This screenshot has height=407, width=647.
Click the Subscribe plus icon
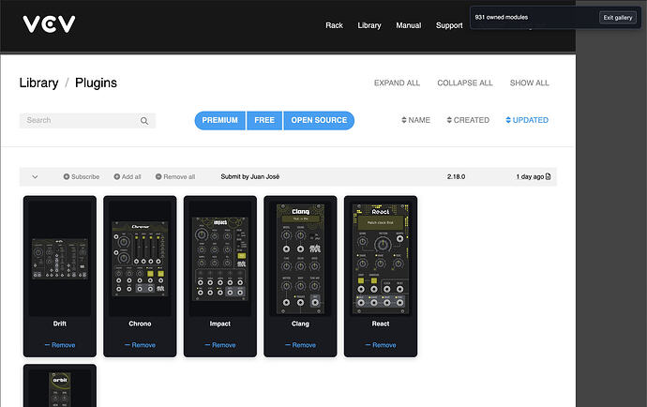[66, 176]
